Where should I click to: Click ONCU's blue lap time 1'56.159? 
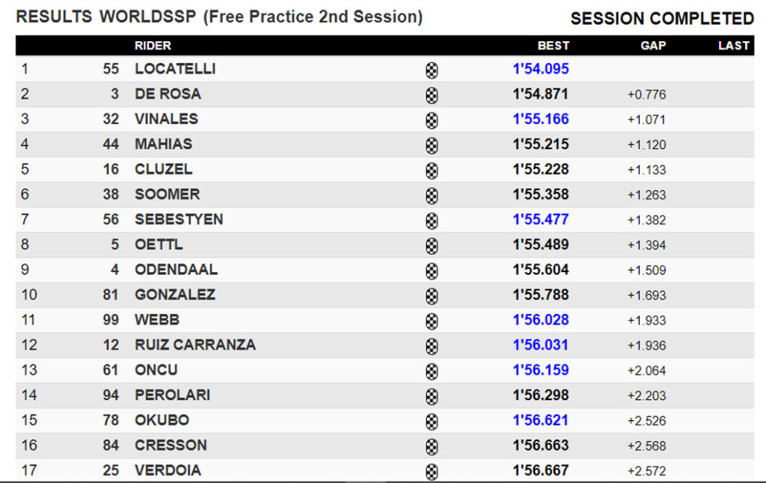[540, 370]
